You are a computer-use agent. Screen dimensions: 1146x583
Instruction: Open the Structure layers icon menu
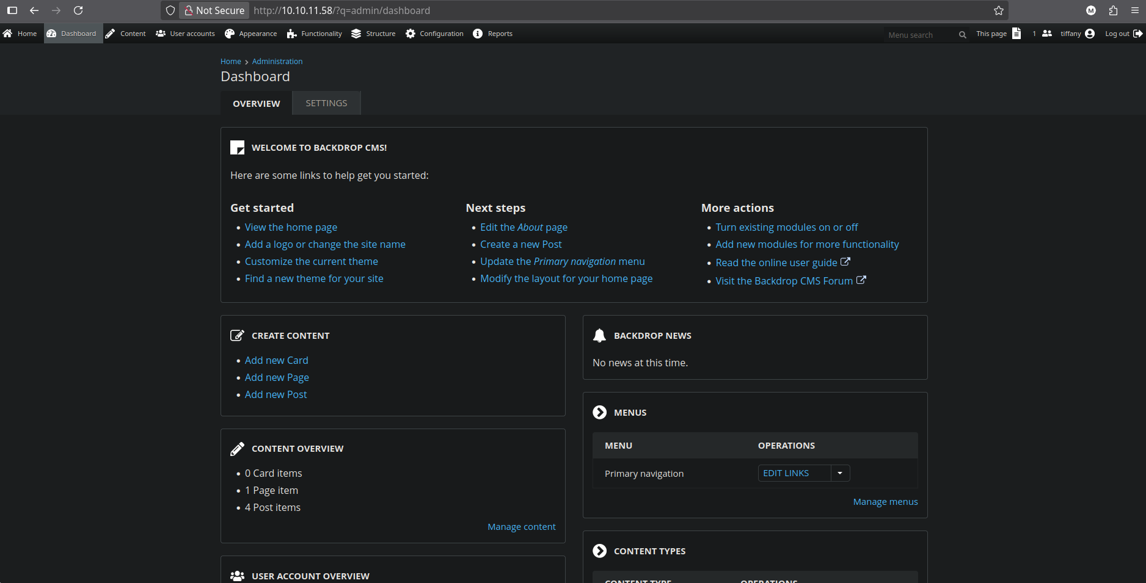[x=356, y=34]
